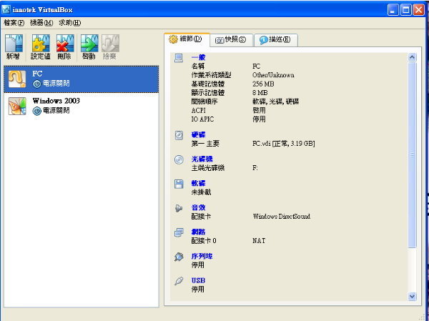Open the USB section link
The image size is (429, 321).
pyautogui.click(x=198, y=280)
